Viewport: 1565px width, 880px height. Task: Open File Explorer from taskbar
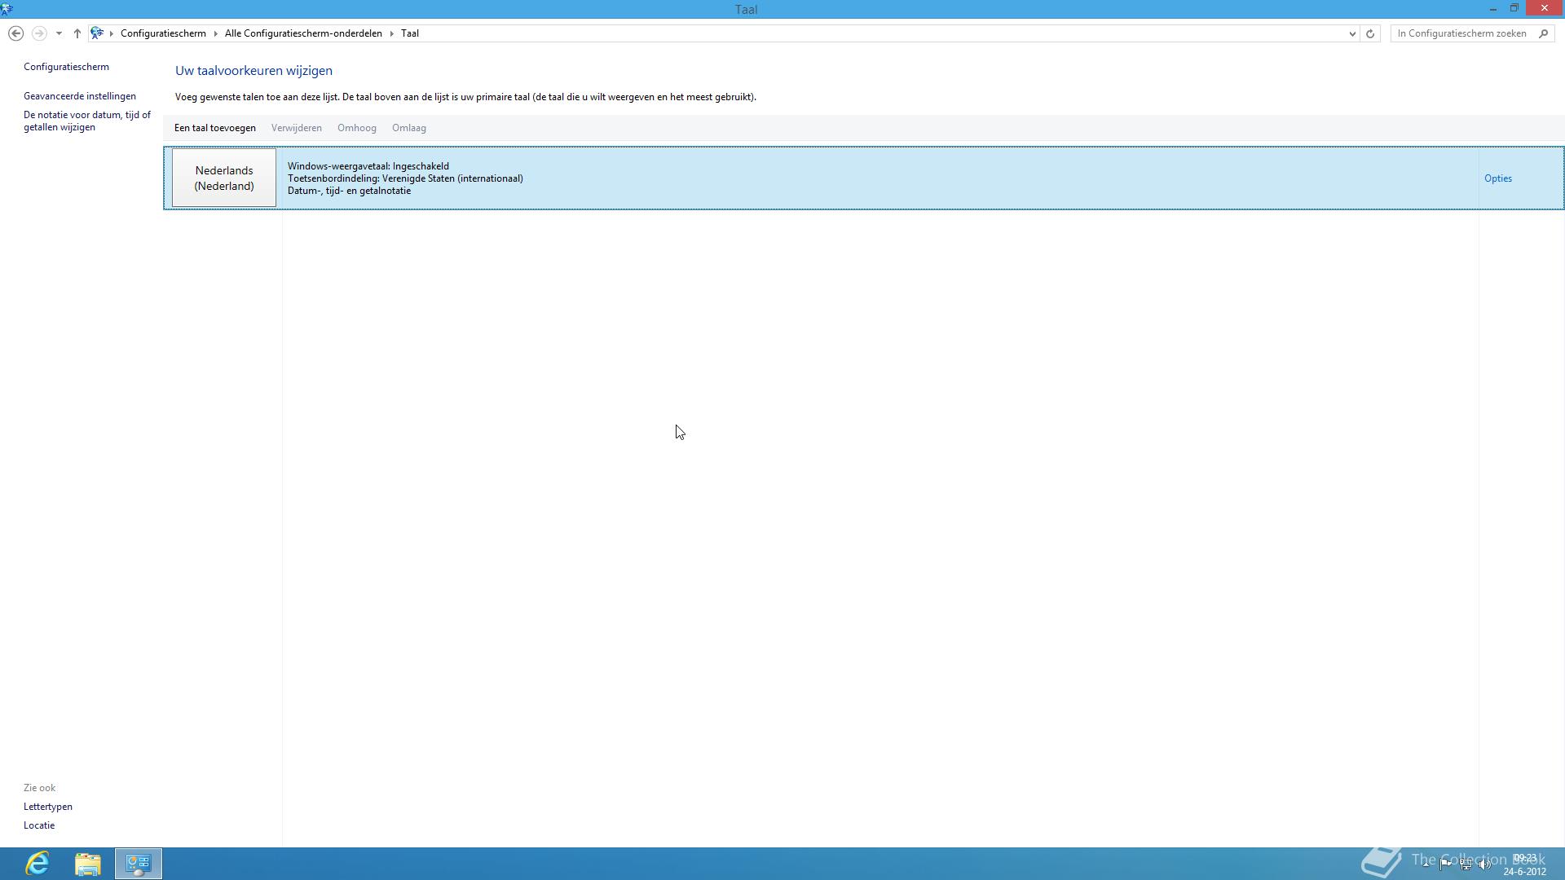pyautogui.click(x=88, y=863)
